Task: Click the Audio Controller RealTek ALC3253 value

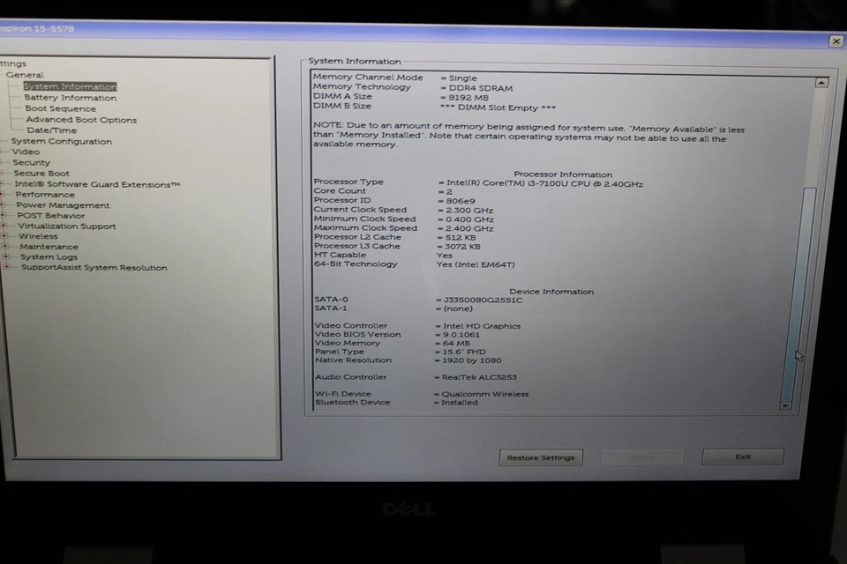Action: tap(479, 377)
